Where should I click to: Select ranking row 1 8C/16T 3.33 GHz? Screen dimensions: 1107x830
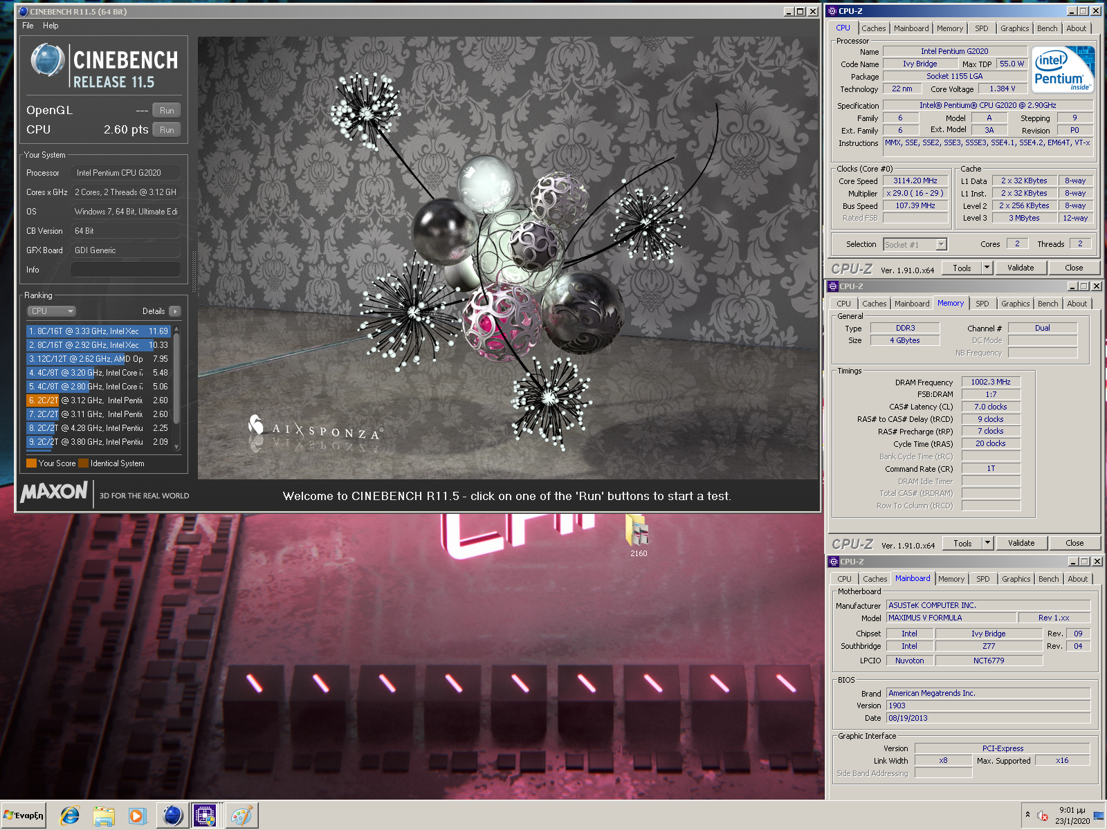tap(99, 331)
